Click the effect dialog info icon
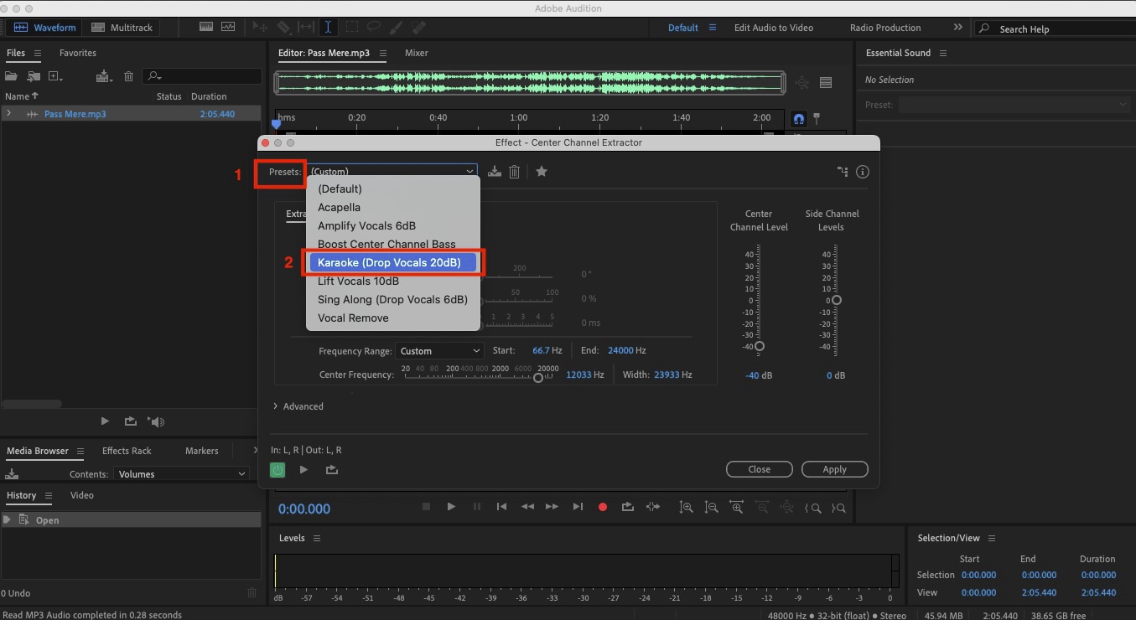 point(862,171)
